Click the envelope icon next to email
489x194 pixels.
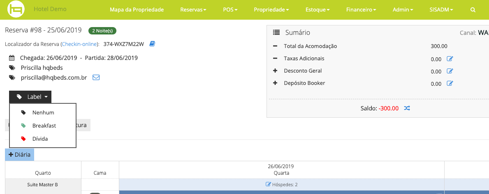pos(96,77)
